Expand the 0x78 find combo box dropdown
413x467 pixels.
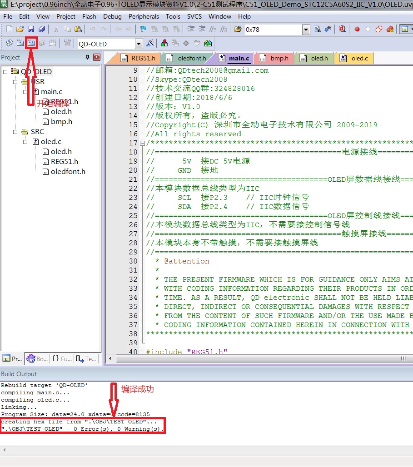[306, 30]
